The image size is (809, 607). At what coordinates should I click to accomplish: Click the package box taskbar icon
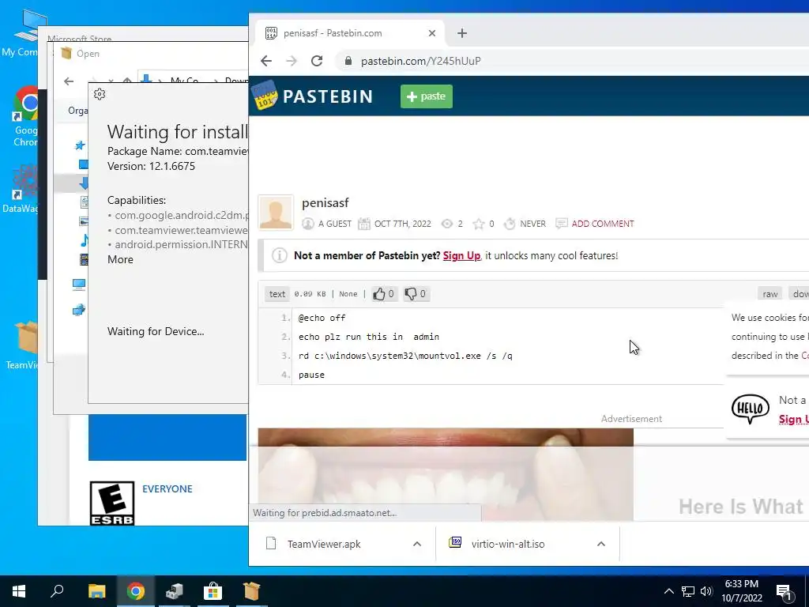click(x=251, y=591)
